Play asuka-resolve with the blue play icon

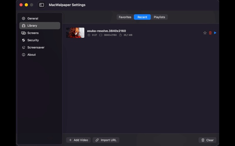pos(215,33)
